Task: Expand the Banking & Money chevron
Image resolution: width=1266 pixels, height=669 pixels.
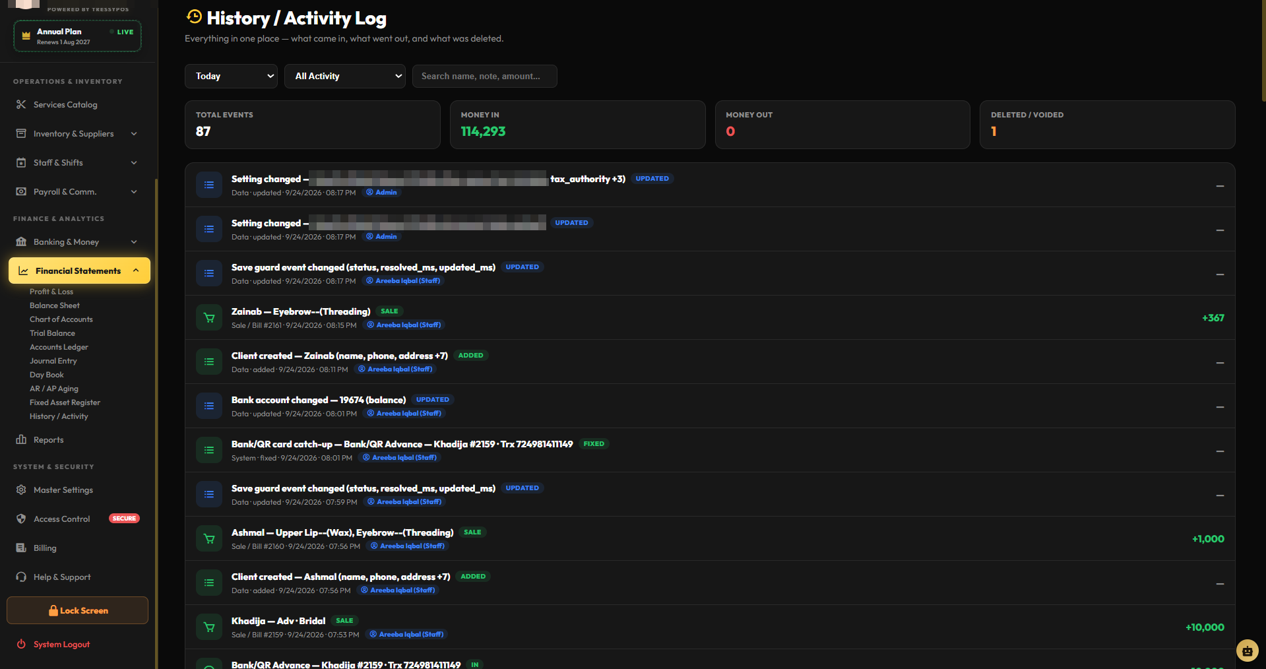Action: point(134,241)
